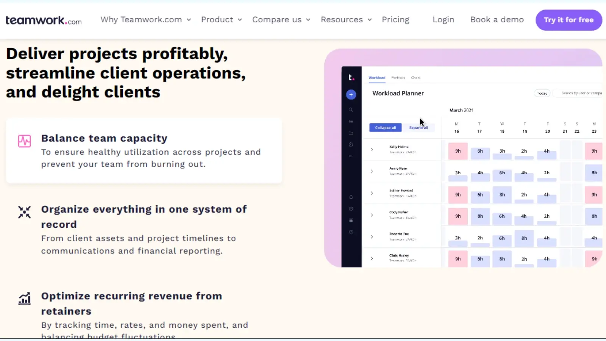Open the Resources dropdown menu

click(x=346, y=20)
